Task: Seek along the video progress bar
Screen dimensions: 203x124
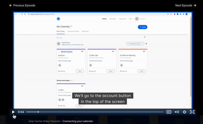Action: coord(95,112)
